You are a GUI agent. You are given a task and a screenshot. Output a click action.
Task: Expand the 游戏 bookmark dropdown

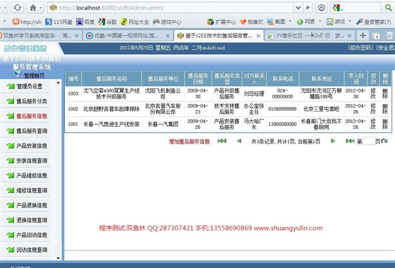pos(350,21)
